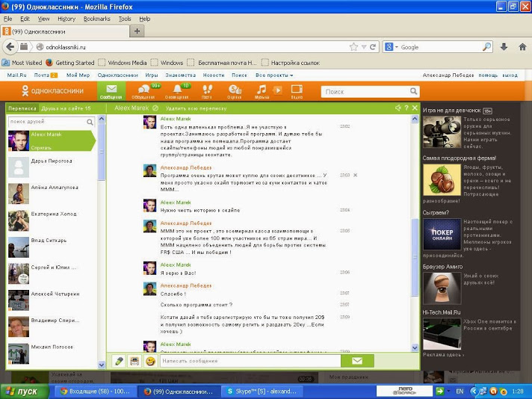
Task: Toggle chat sound speaker icon
Action: pos(398,108)
